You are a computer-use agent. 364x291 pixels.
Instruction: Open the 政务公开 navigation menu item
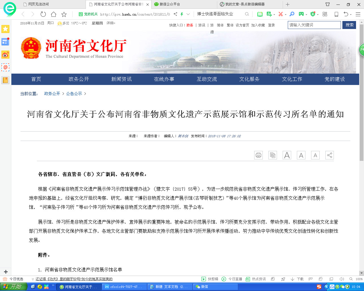click(79, 79)
